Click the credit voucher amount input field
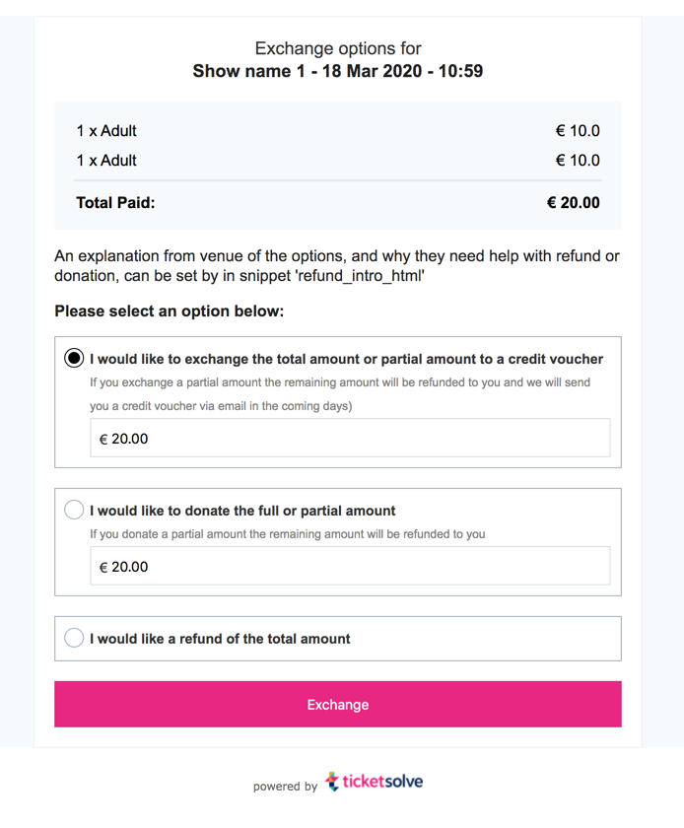Screen dimensions: 684x828 click(350, 438)
